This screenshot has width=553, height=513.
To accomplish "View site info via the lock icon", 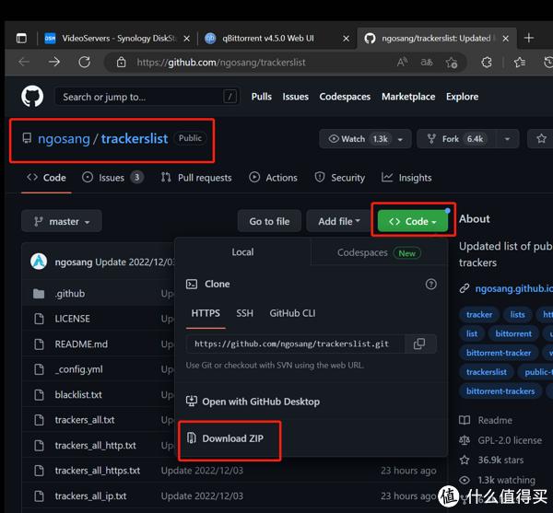I will click(122, 63).
